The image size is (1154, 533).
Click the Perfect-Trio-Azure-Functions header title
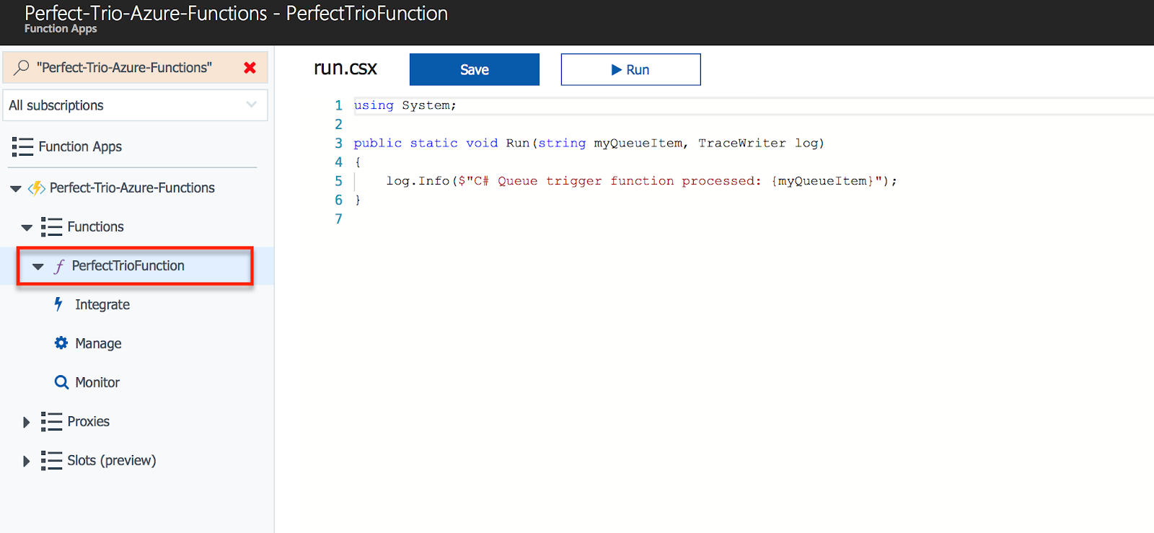pyautogui.click(x=236, y=13)
